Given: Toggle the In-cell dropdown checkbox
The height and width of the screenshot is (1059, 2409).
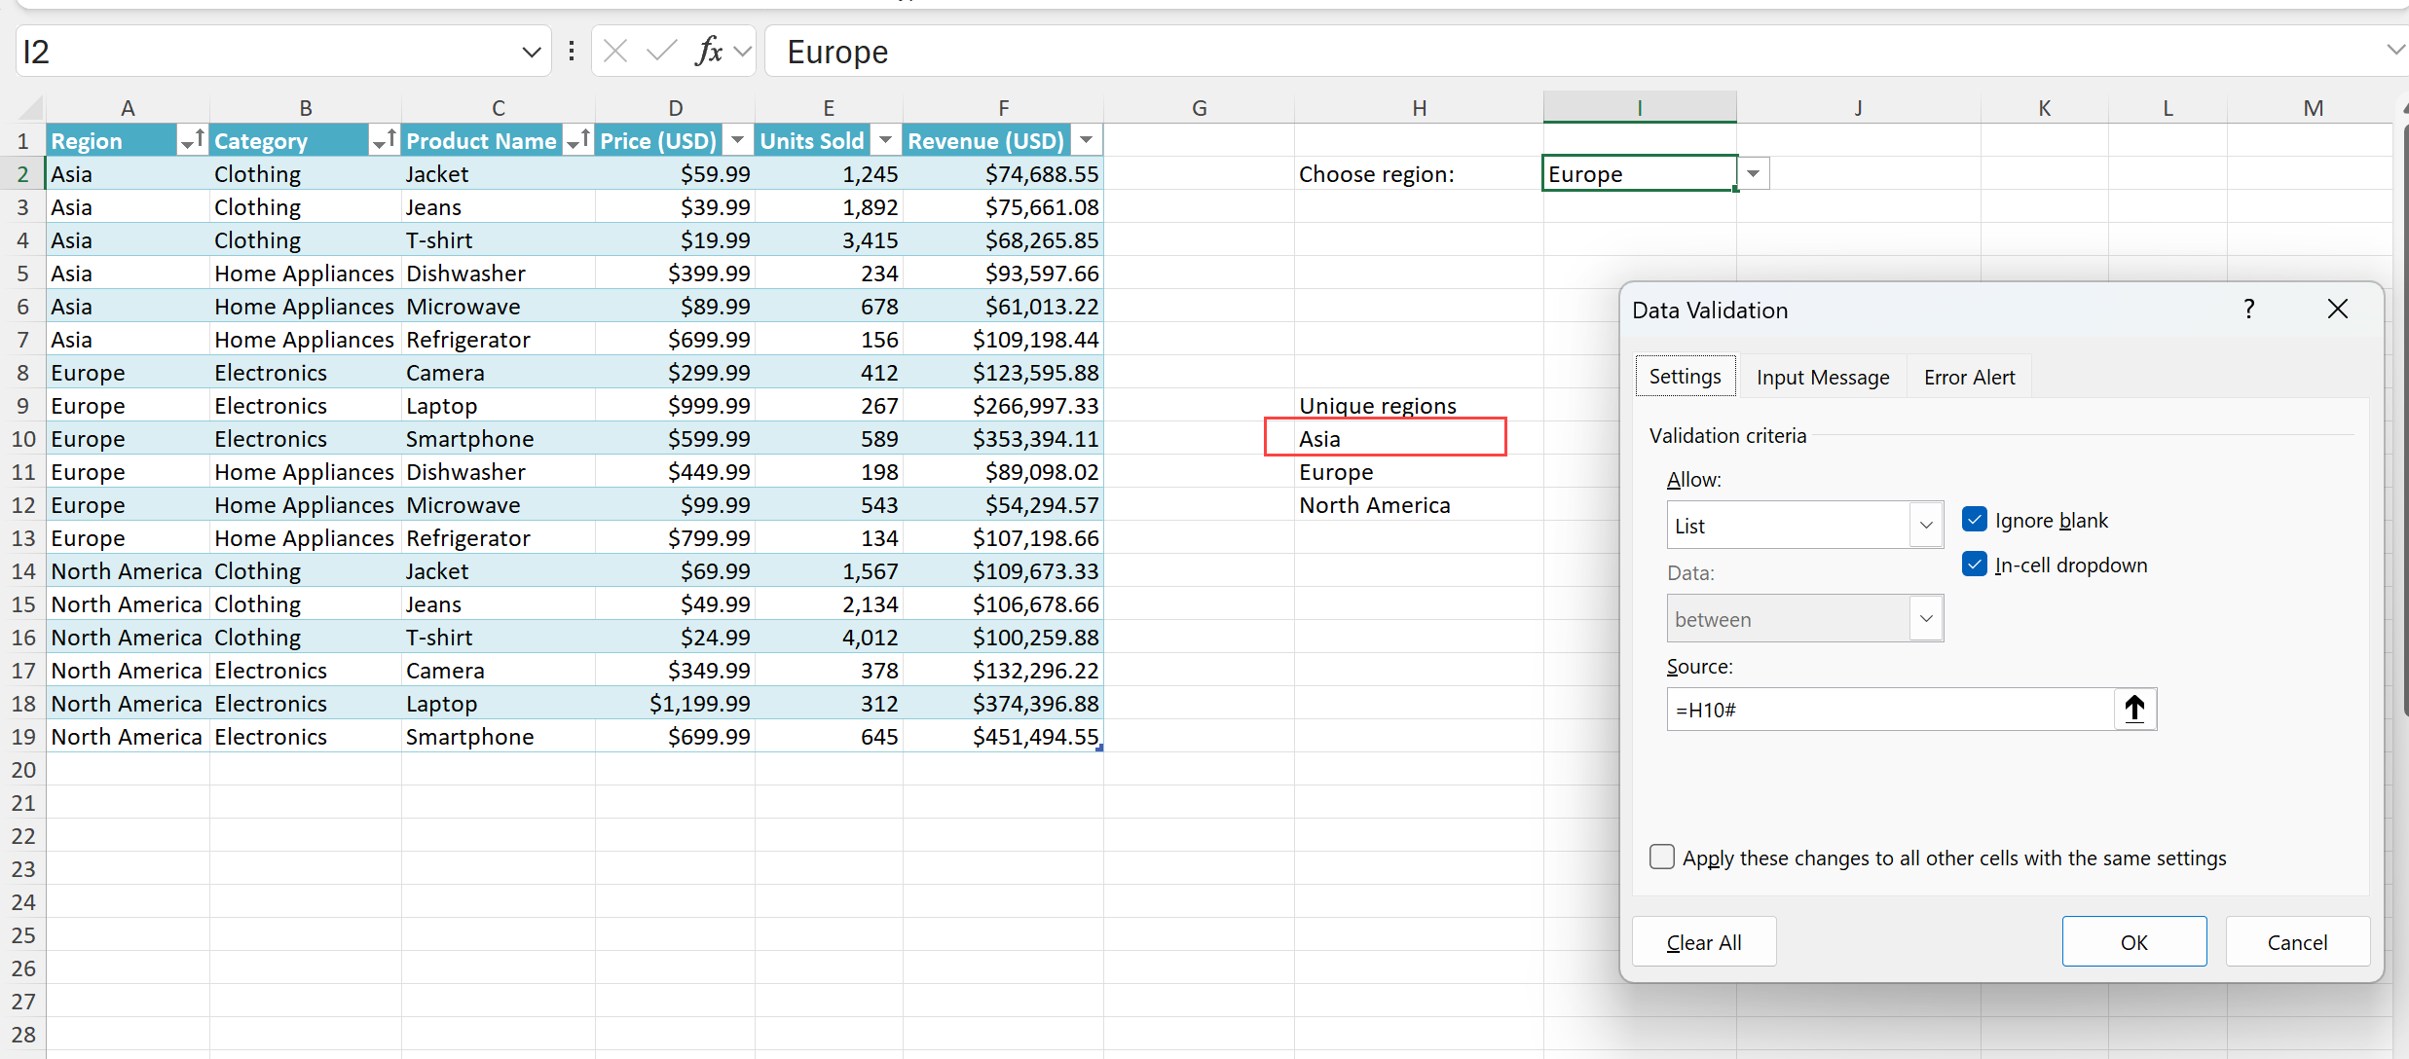Looking at the screenshot, I should [x=1974, y=565].
